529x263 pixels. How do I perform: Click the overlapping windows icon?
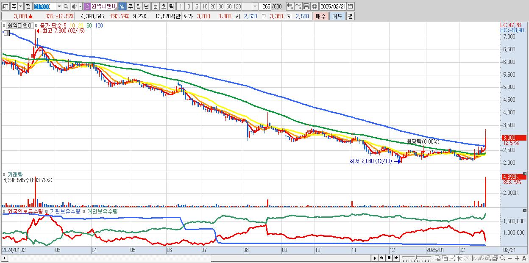click(x=445, y=258)
